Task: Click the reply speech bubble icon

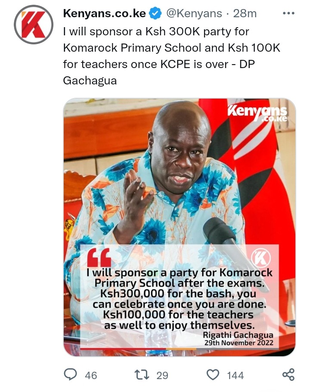Action: coord(71,375)
